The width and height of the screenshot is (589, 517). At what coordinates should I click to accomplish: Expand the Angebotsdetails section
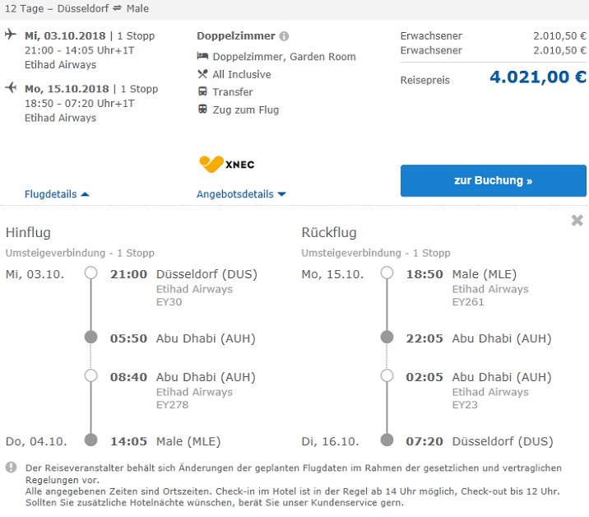(241, 194)
